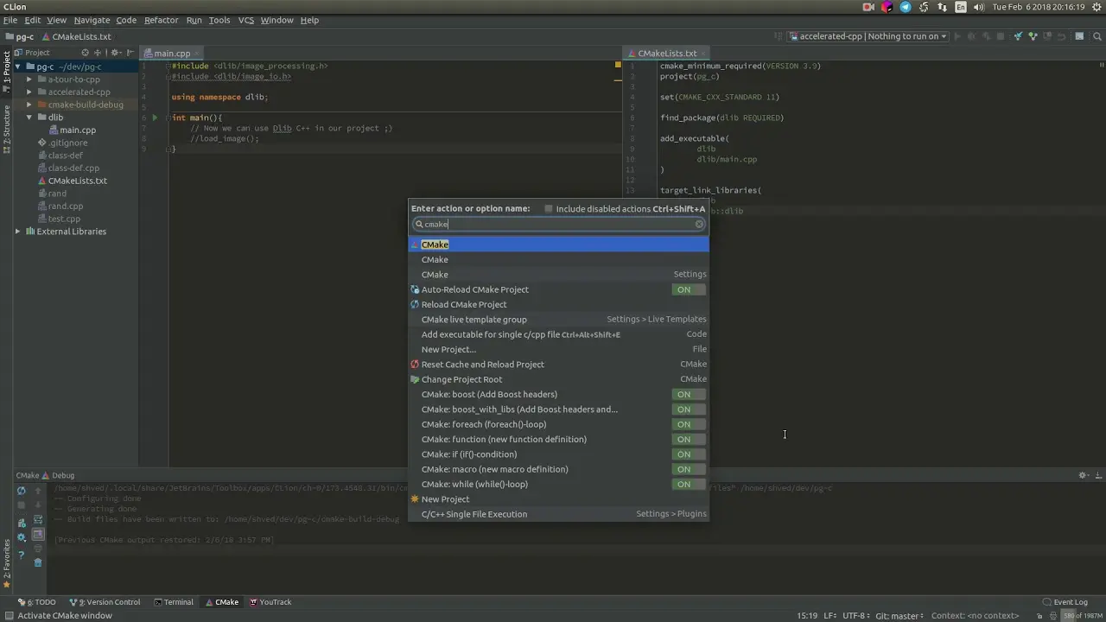This screenshot has height=622, width=1106.
Task: Click the VCS update project icon in toolbar
Action: tap(1018, 36)
